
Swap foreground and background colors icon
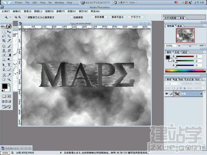(9, 84)
